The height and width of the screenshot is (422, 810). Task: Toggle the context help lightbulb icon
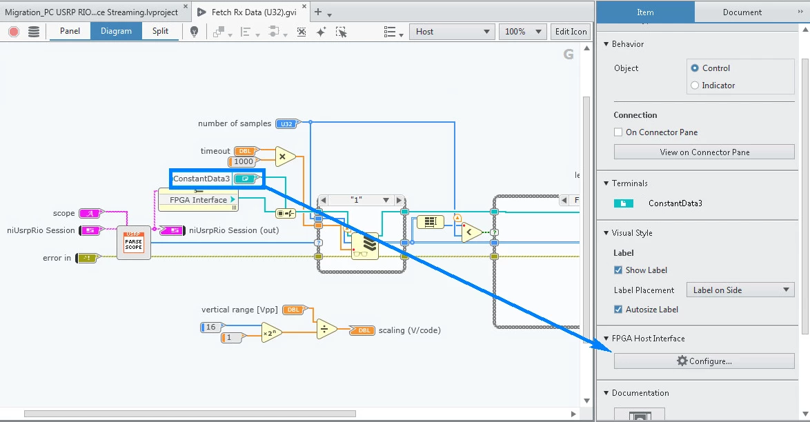[195, 32]
